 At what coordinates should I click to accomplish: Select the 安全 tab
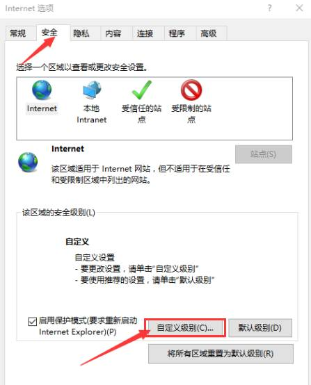(49, 33)
